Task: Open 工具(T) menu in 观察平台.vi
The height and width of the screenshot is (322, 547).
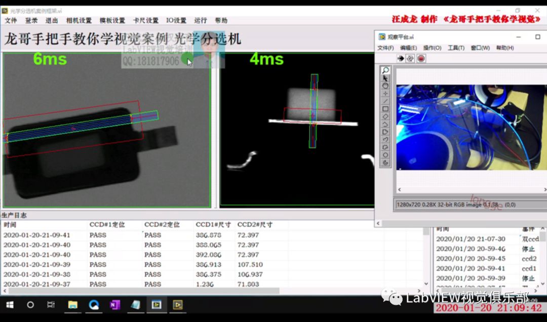Action: (x=456, y=48)
